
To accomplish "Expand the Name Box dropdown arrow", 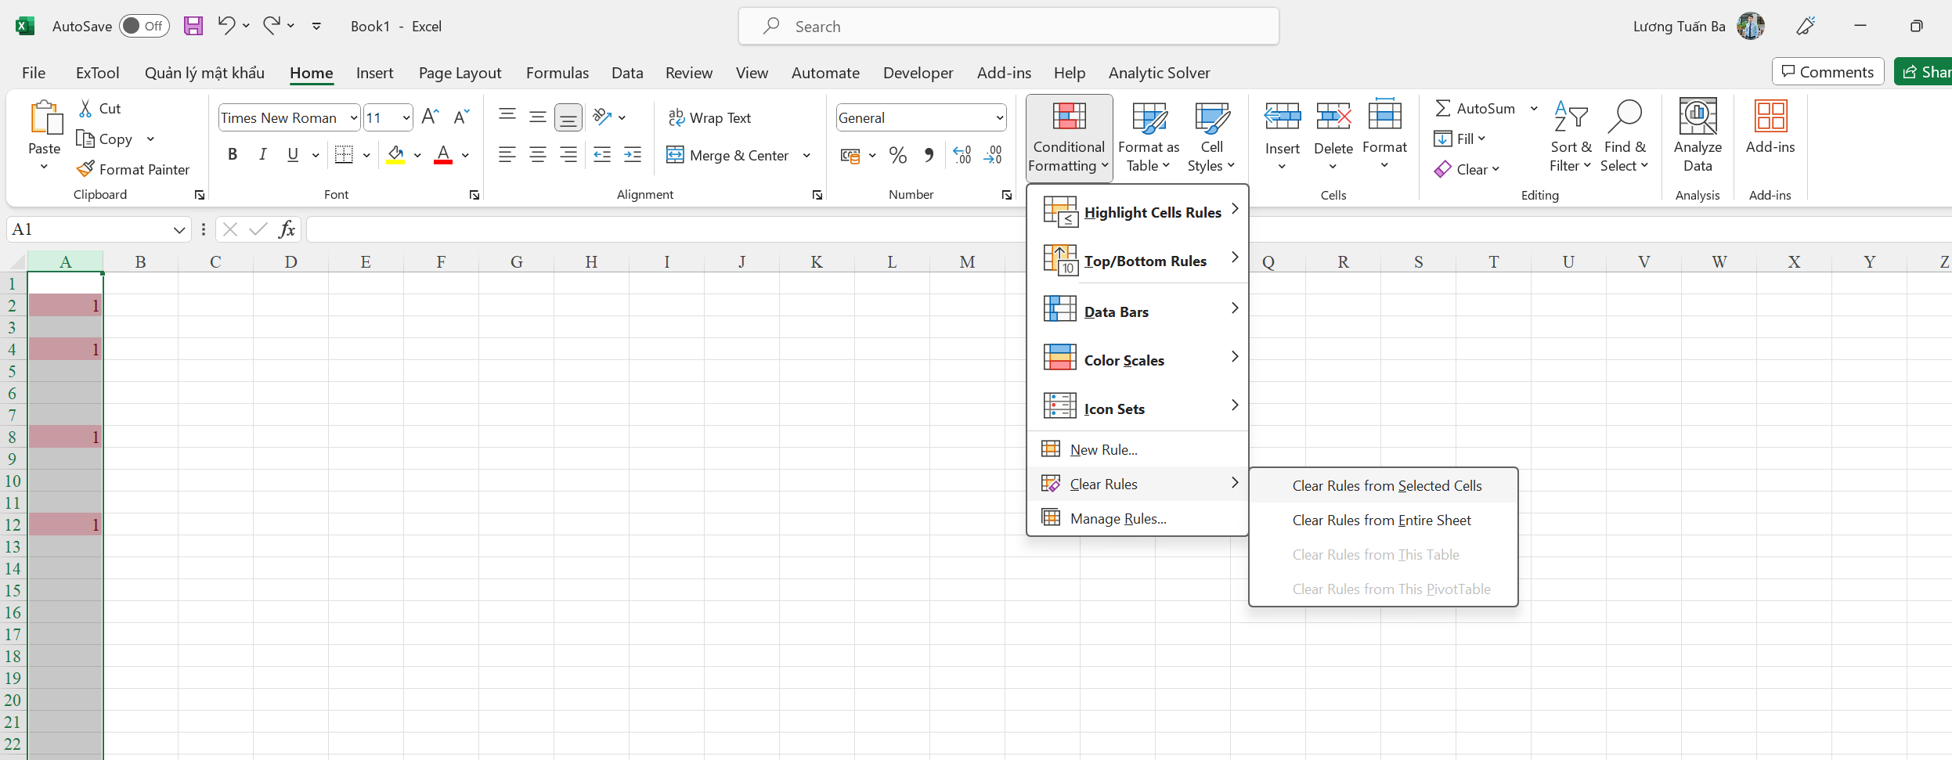I will pos(179,229).
